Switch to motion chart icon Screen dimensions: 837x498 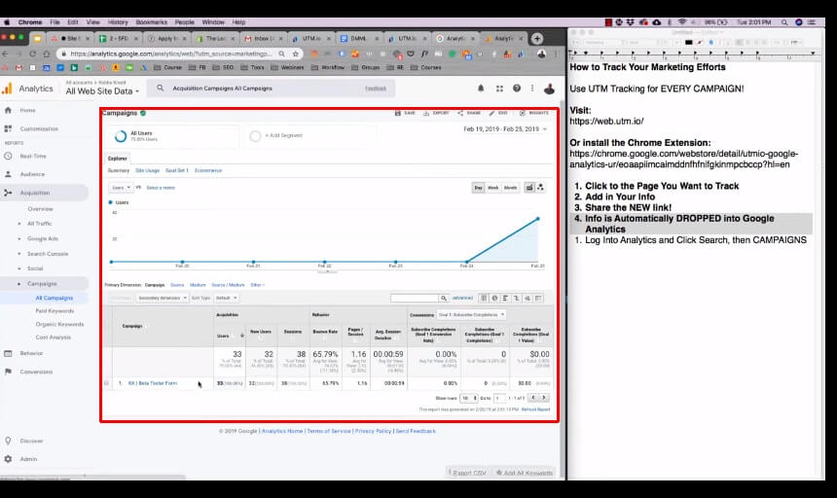pyautogui.click(x=540, y=187)
